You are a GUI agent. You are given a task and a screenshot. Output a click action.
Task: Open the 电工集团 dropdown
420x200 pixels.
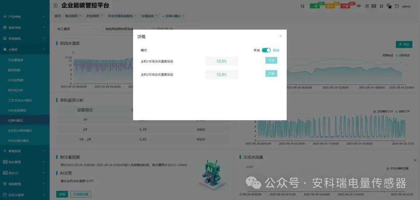pos(77,29)
